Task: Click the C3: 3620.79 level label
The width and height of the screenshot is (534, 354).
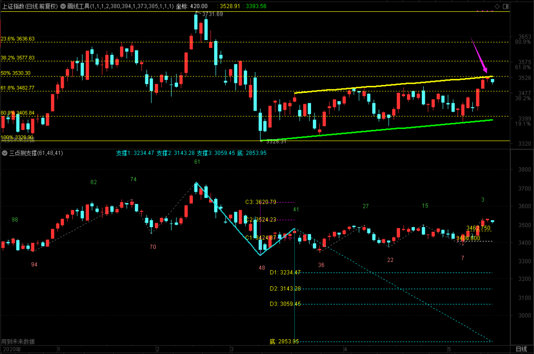Action: 261,202
